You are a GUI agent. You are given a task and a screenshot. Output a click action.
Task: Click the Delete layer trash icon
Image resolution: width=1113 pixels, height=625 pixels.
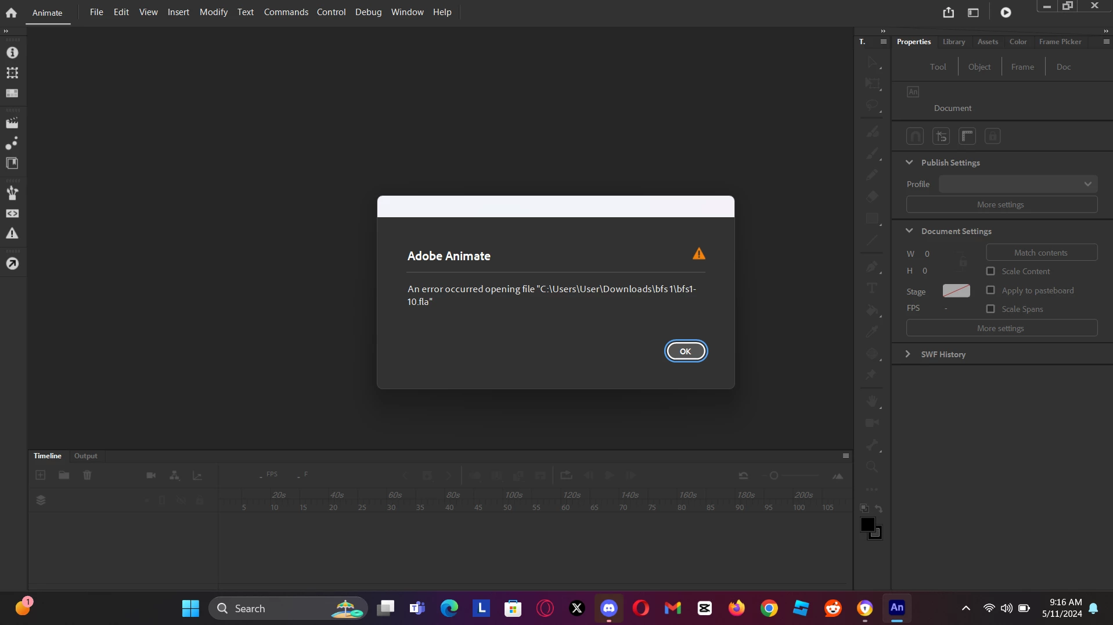pyautogui.click(x=87, y=475)
